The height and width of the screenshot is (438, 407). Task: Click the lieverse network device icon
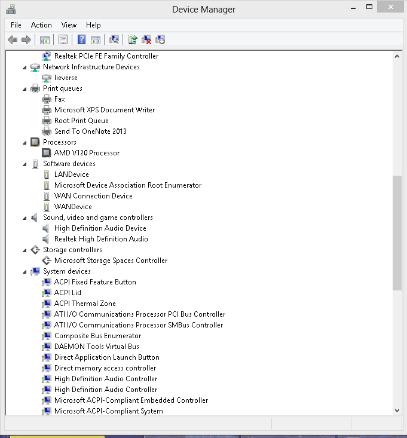[47, 78]
